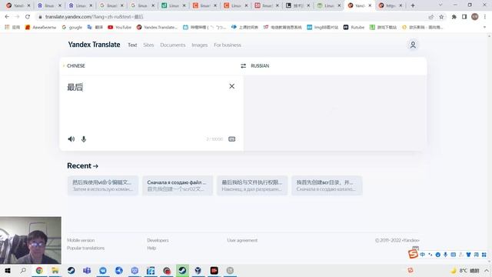Switch to the Images translation tab
492x277 pixels.
tap(200, 45)
